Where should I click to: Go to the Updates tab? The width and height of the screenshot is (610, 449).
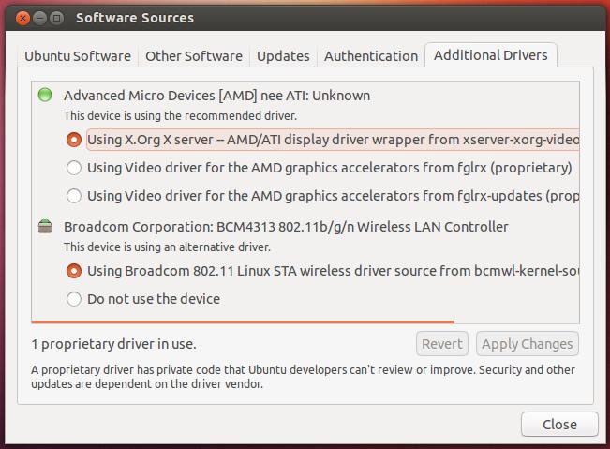[x=283, y=56]
